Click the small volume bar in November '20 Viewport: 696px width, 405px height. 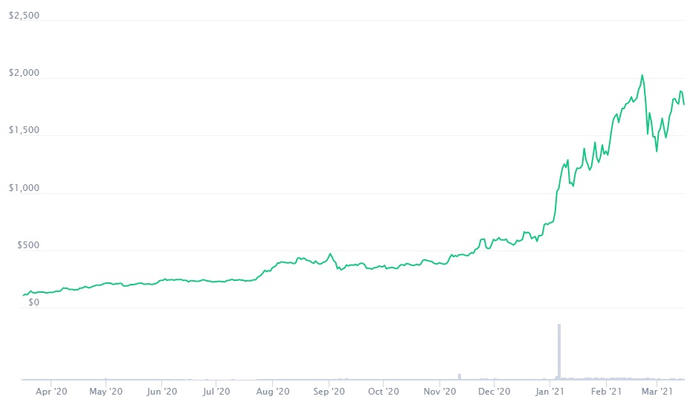[x=460, y=376]
